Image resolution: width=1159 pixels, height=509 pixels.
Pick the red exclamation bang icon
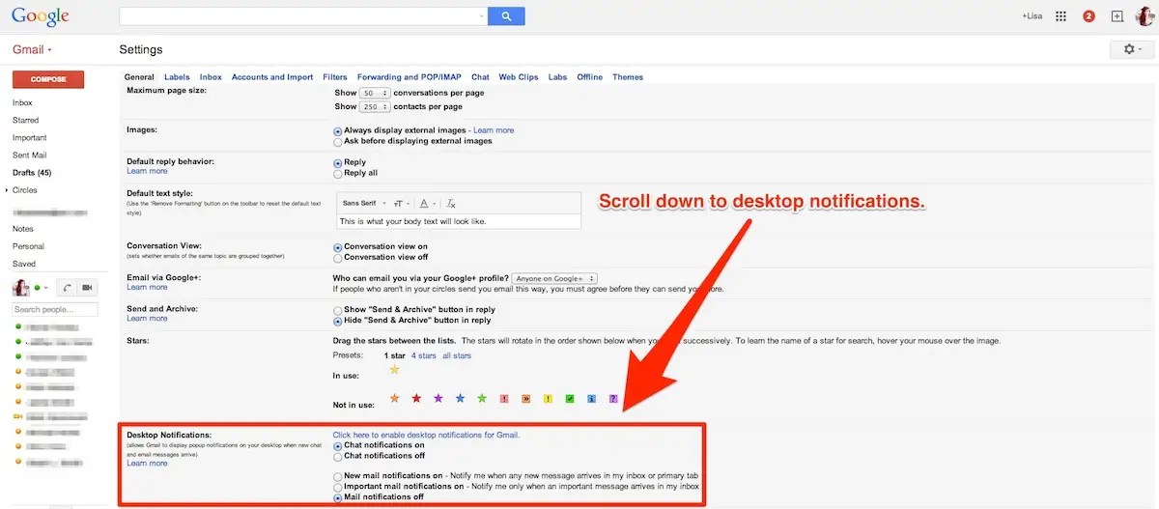(504, 398)
